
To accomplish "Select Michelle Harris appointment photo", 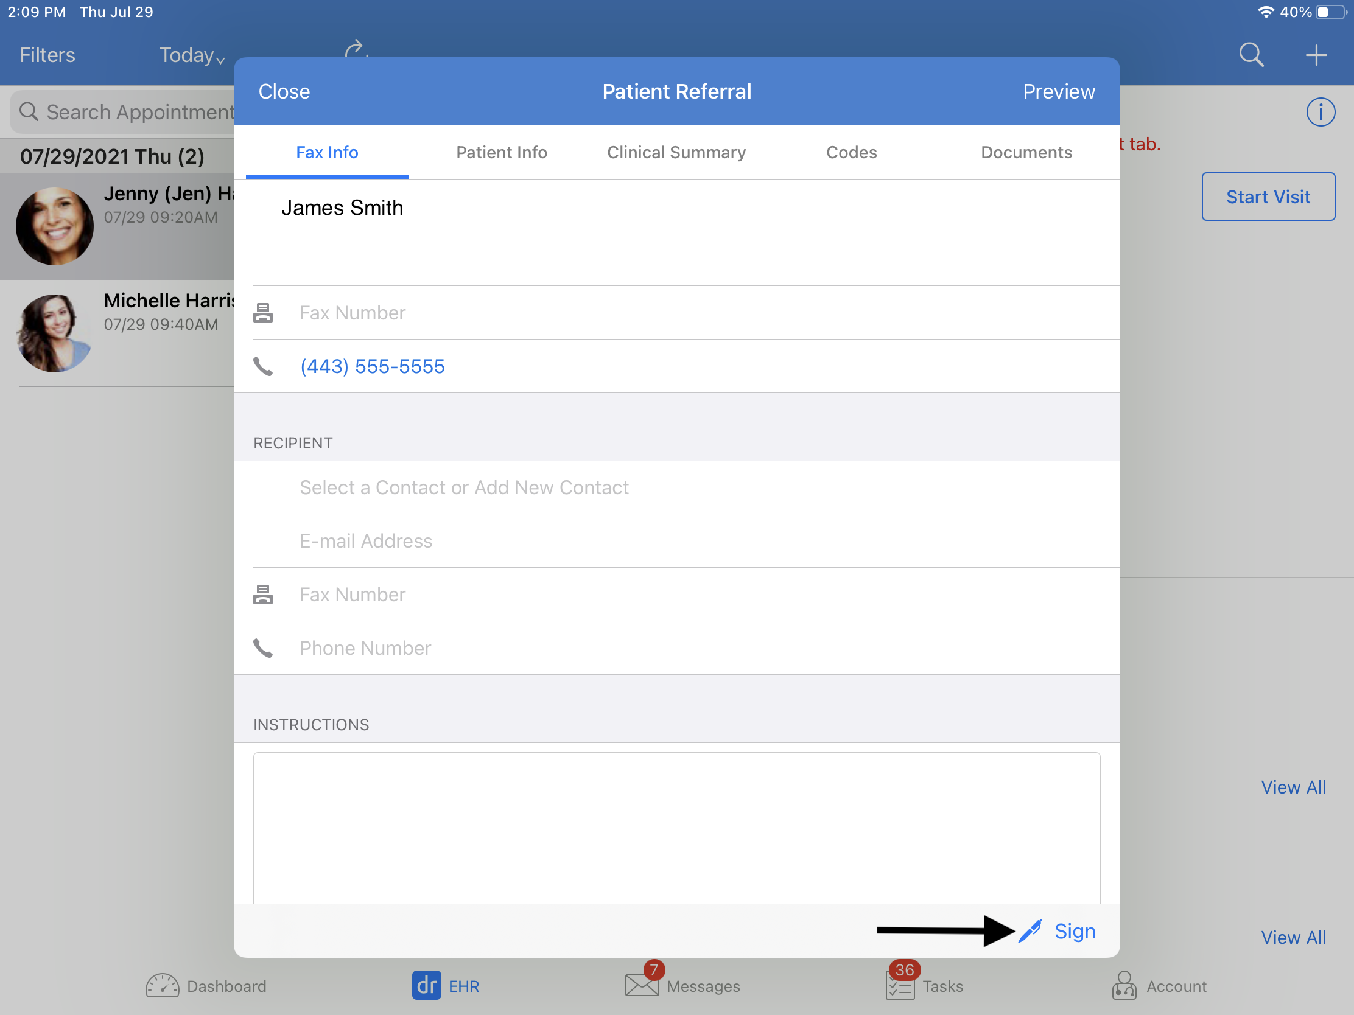I will 54,333.
